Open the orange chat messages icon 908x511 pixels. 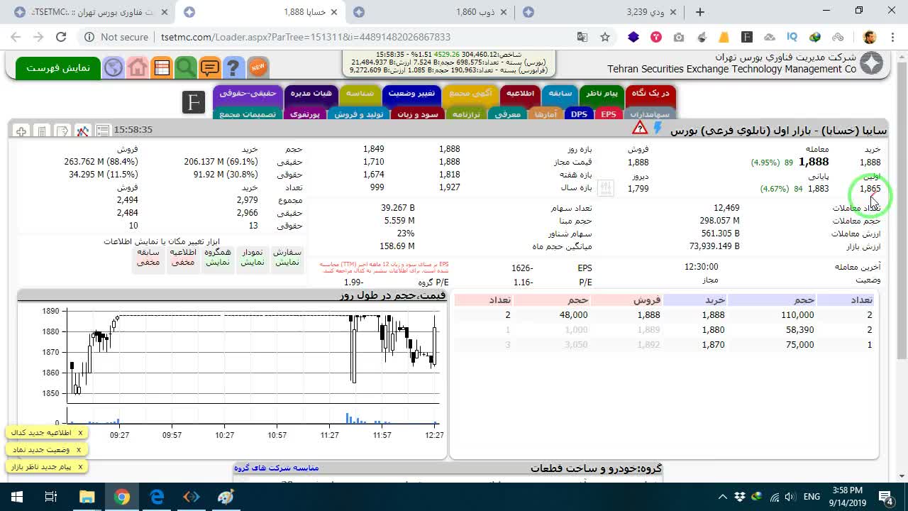[210, 67]
